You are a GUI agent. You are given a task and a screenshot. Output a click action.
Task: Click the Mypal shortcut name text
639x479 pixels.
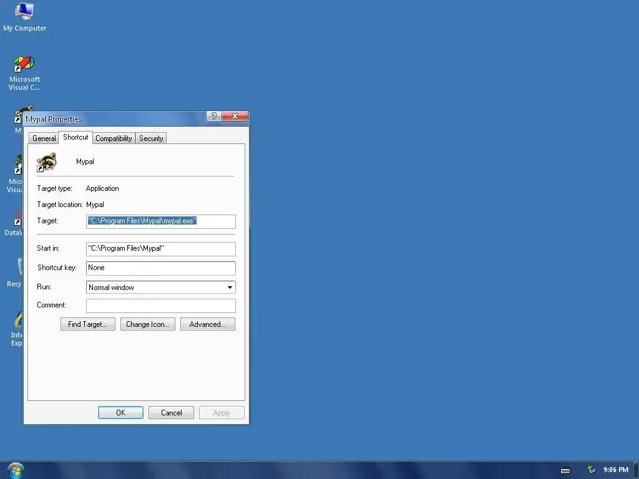tap(85, 162)
